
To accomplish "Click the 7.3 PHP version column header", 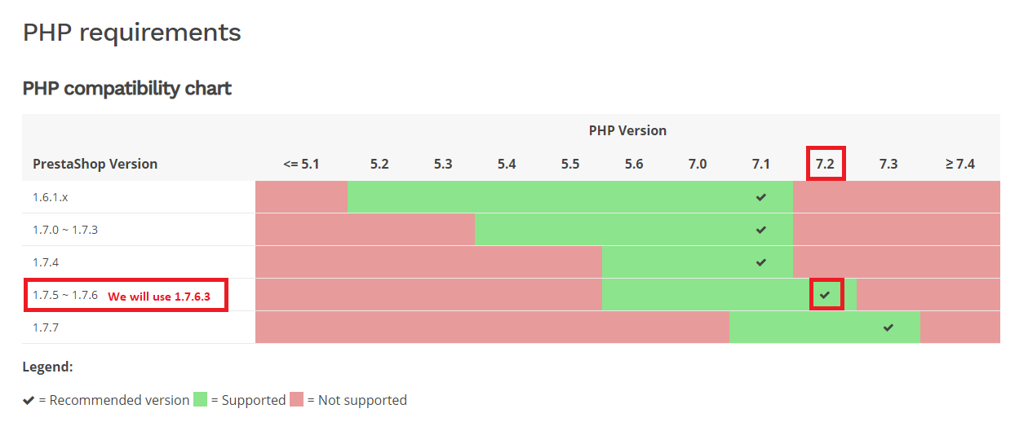I will (x=888, y=164).
